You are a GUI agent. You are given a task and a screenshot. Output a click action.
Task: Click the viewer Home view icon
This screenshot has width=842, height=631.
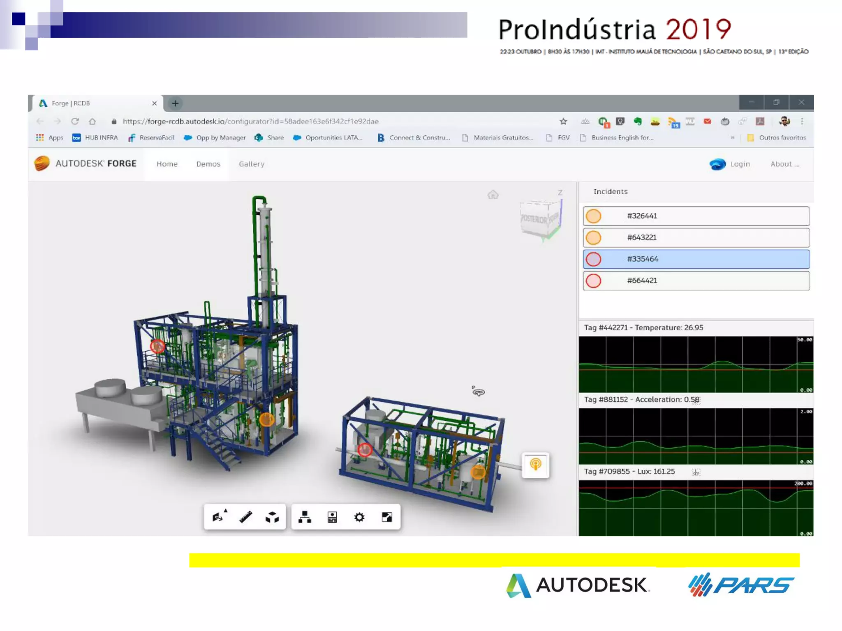[x=493, y=194]
